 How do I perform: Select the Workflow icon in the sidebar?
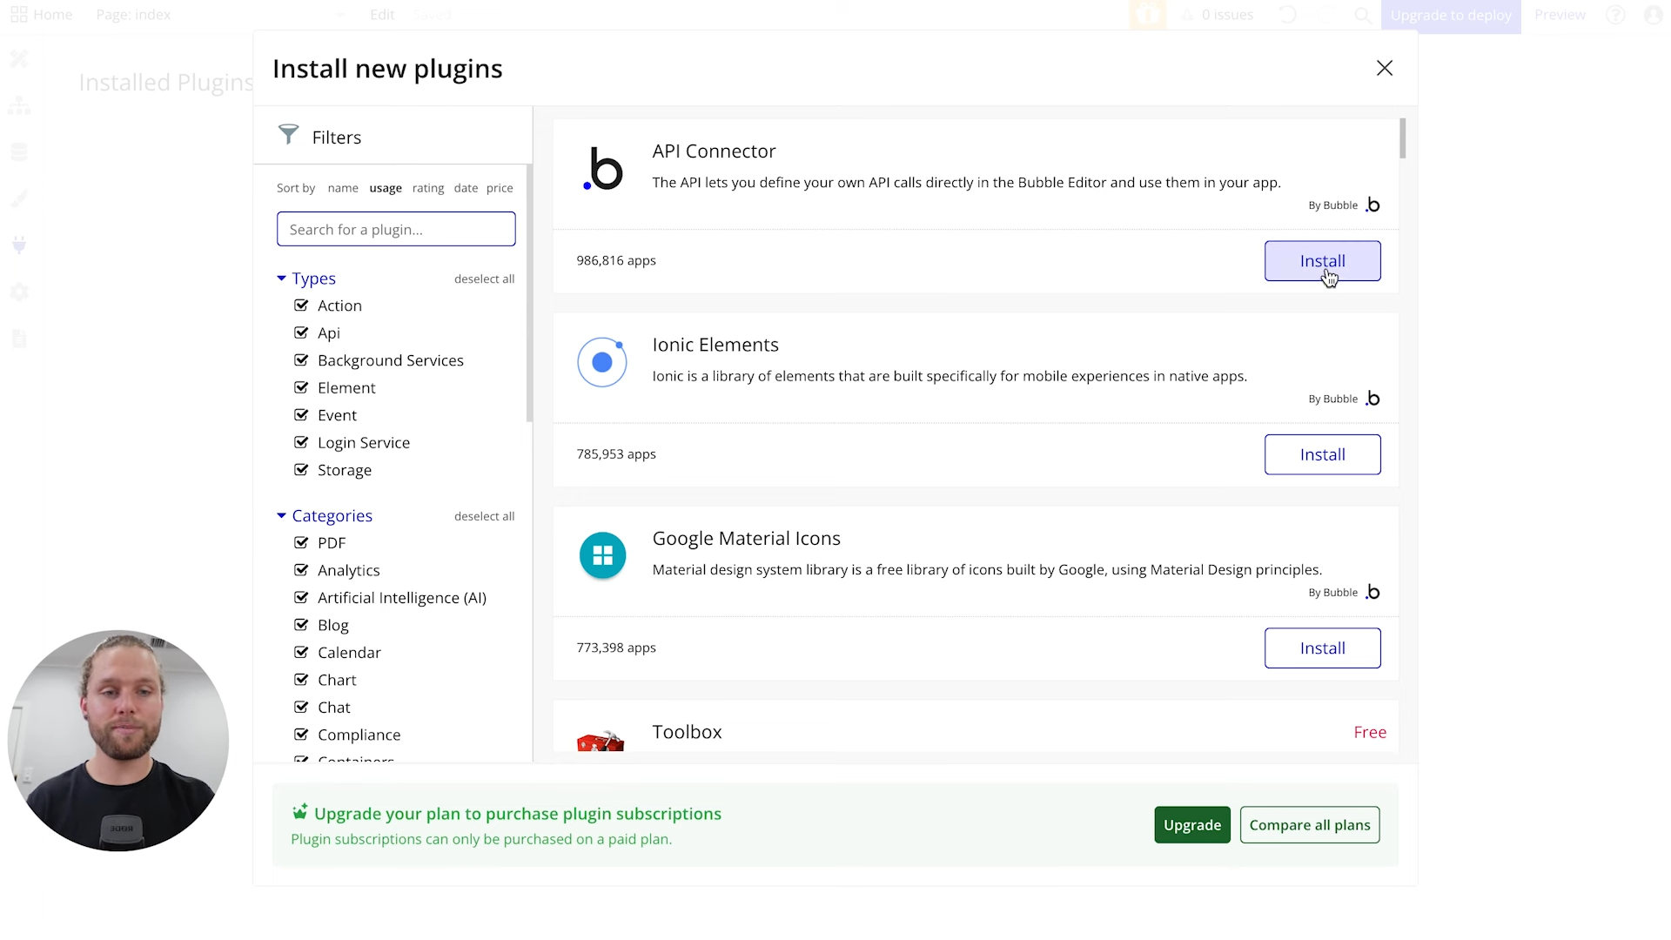(x=19, y=105)
